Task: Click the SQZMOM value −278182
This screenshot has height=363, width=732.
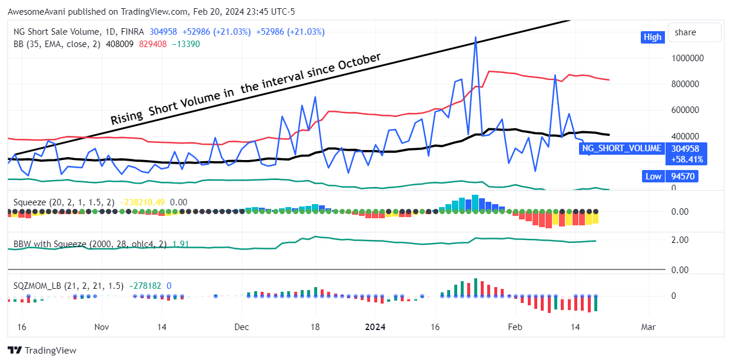Action: 145,286
